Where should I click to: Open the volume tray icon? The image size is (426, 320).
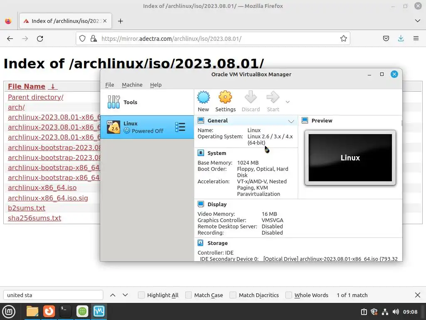[x=396, y=312]
